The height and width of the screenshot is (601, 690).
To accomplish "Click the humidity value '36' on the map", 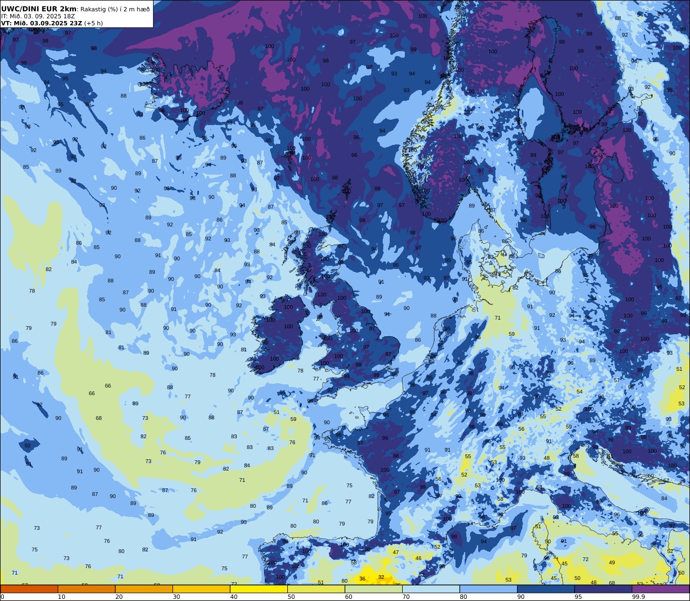I will point(362,579).
